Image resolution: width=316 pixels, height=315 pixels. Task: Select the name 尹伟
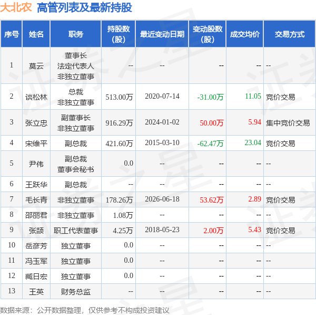click(x=36, y=164)
